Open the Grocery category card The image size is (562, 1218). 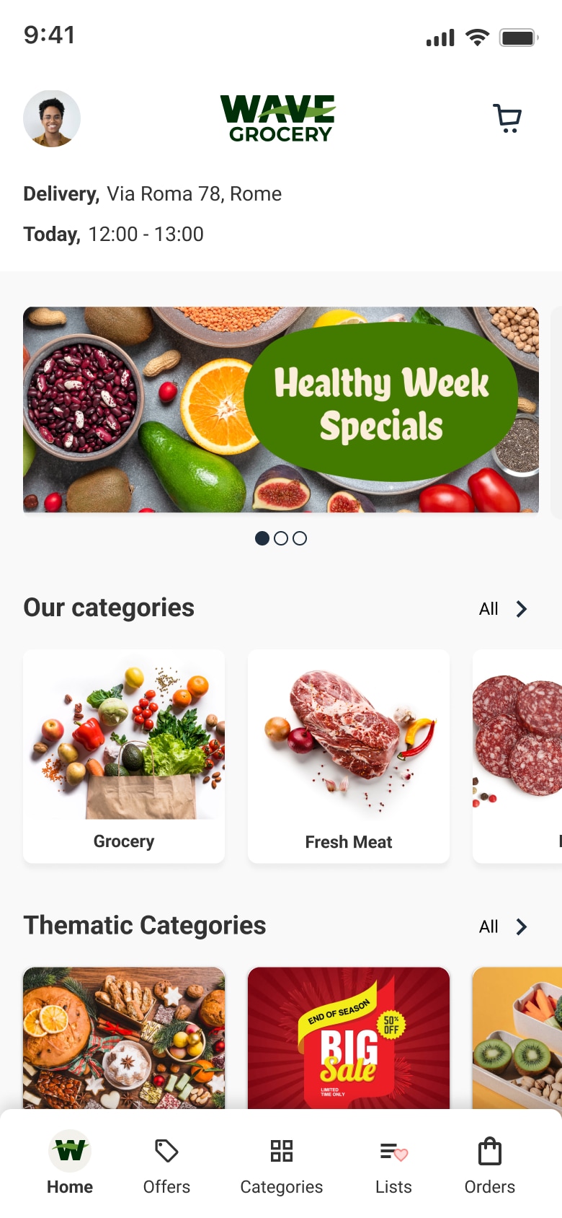pyautogui.click(x=124, y=756)
